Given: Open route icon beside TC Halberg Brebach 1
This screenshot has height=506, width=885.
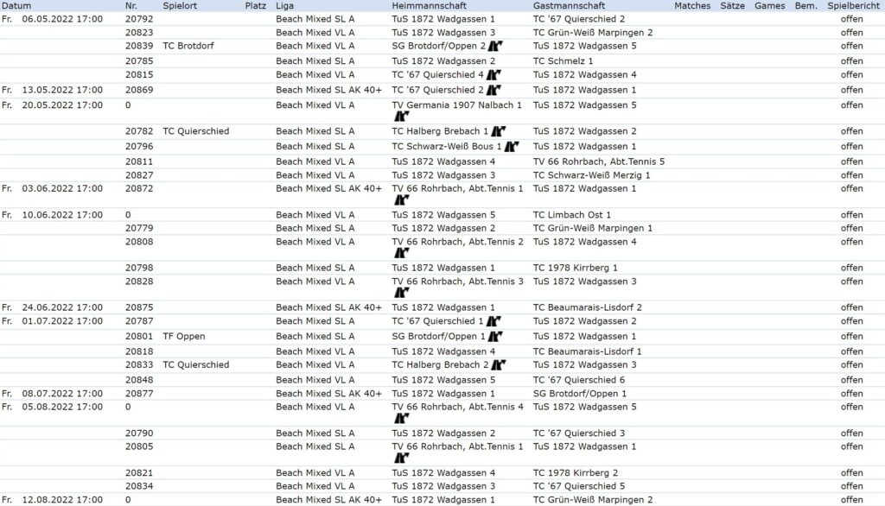Looking at the screenshot, I should 498,131.
